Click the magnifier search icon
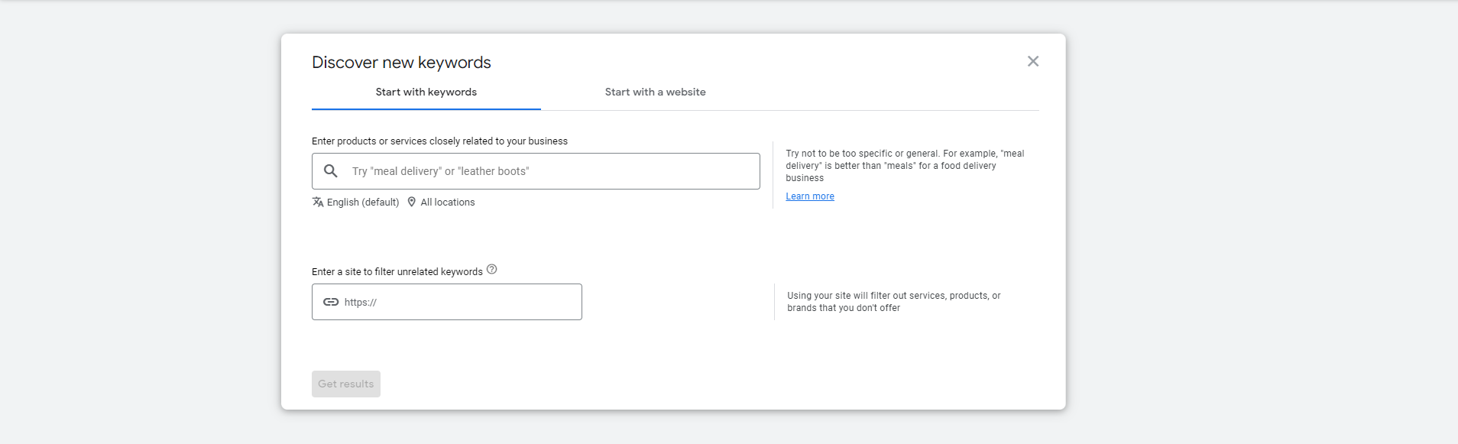The height and width of the screenshot is (444, 1458). [331, 171]
